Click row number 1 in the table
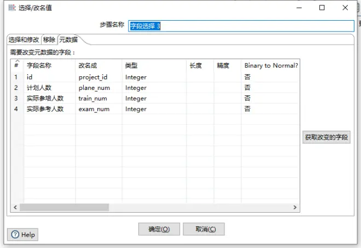 click(x=16, y=77)
